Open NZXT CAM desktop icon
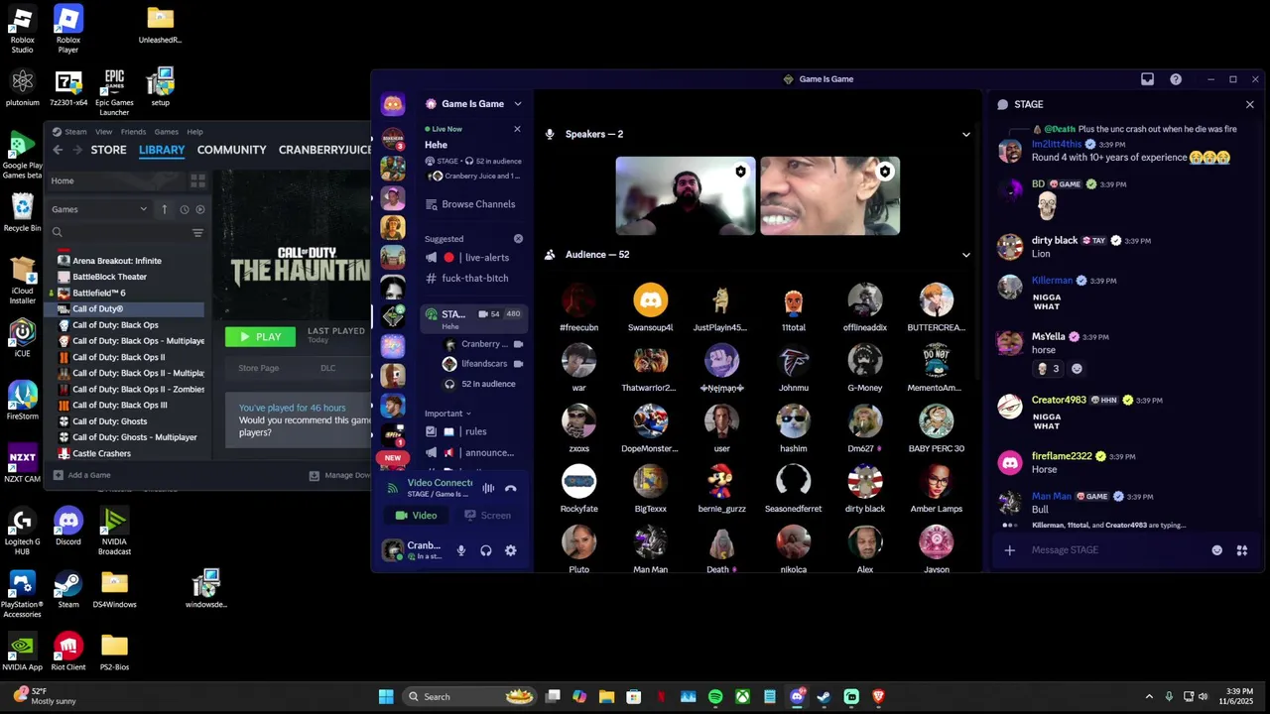 [22, 464]
